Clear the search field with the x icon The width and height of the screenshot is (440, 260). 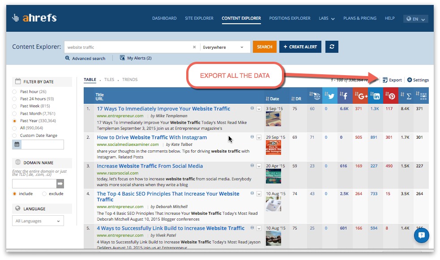coord(194,47)
